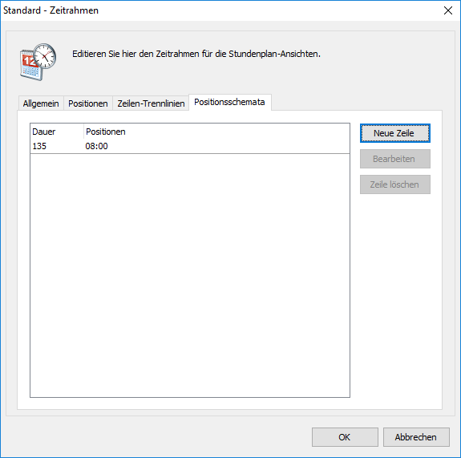Click the calendar and clock Zeitrahmen icon
The image size is (461, 458).
pos(38,62)
